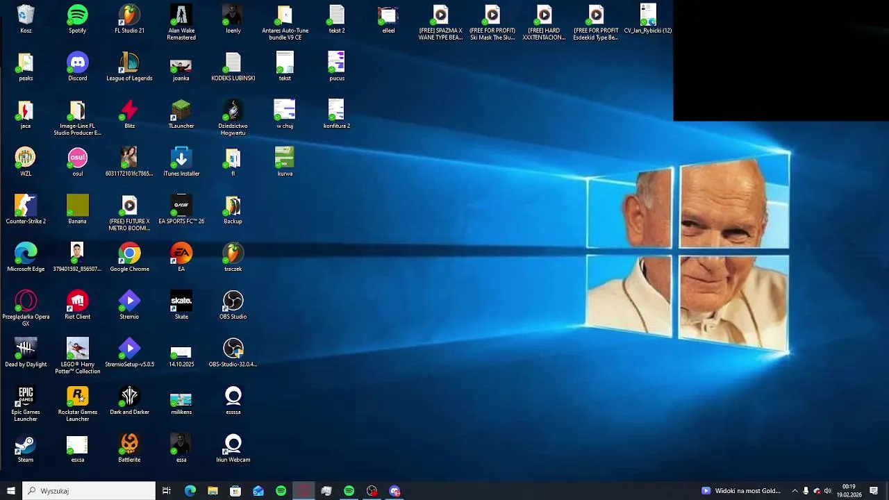This screenshot has height=500, width=889.
Task: Open the Windows Start menu
Action: tap(10, 491)
